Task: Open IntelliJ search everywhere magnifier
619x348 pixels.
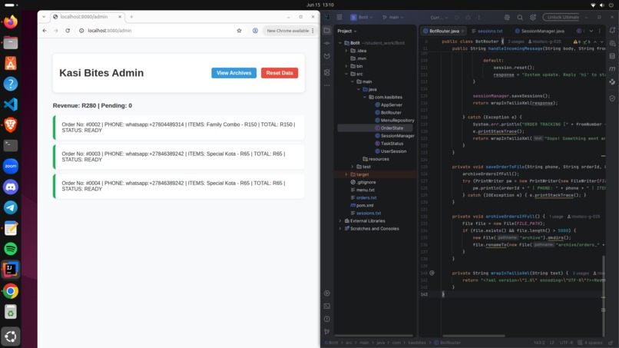Action: 520,18
